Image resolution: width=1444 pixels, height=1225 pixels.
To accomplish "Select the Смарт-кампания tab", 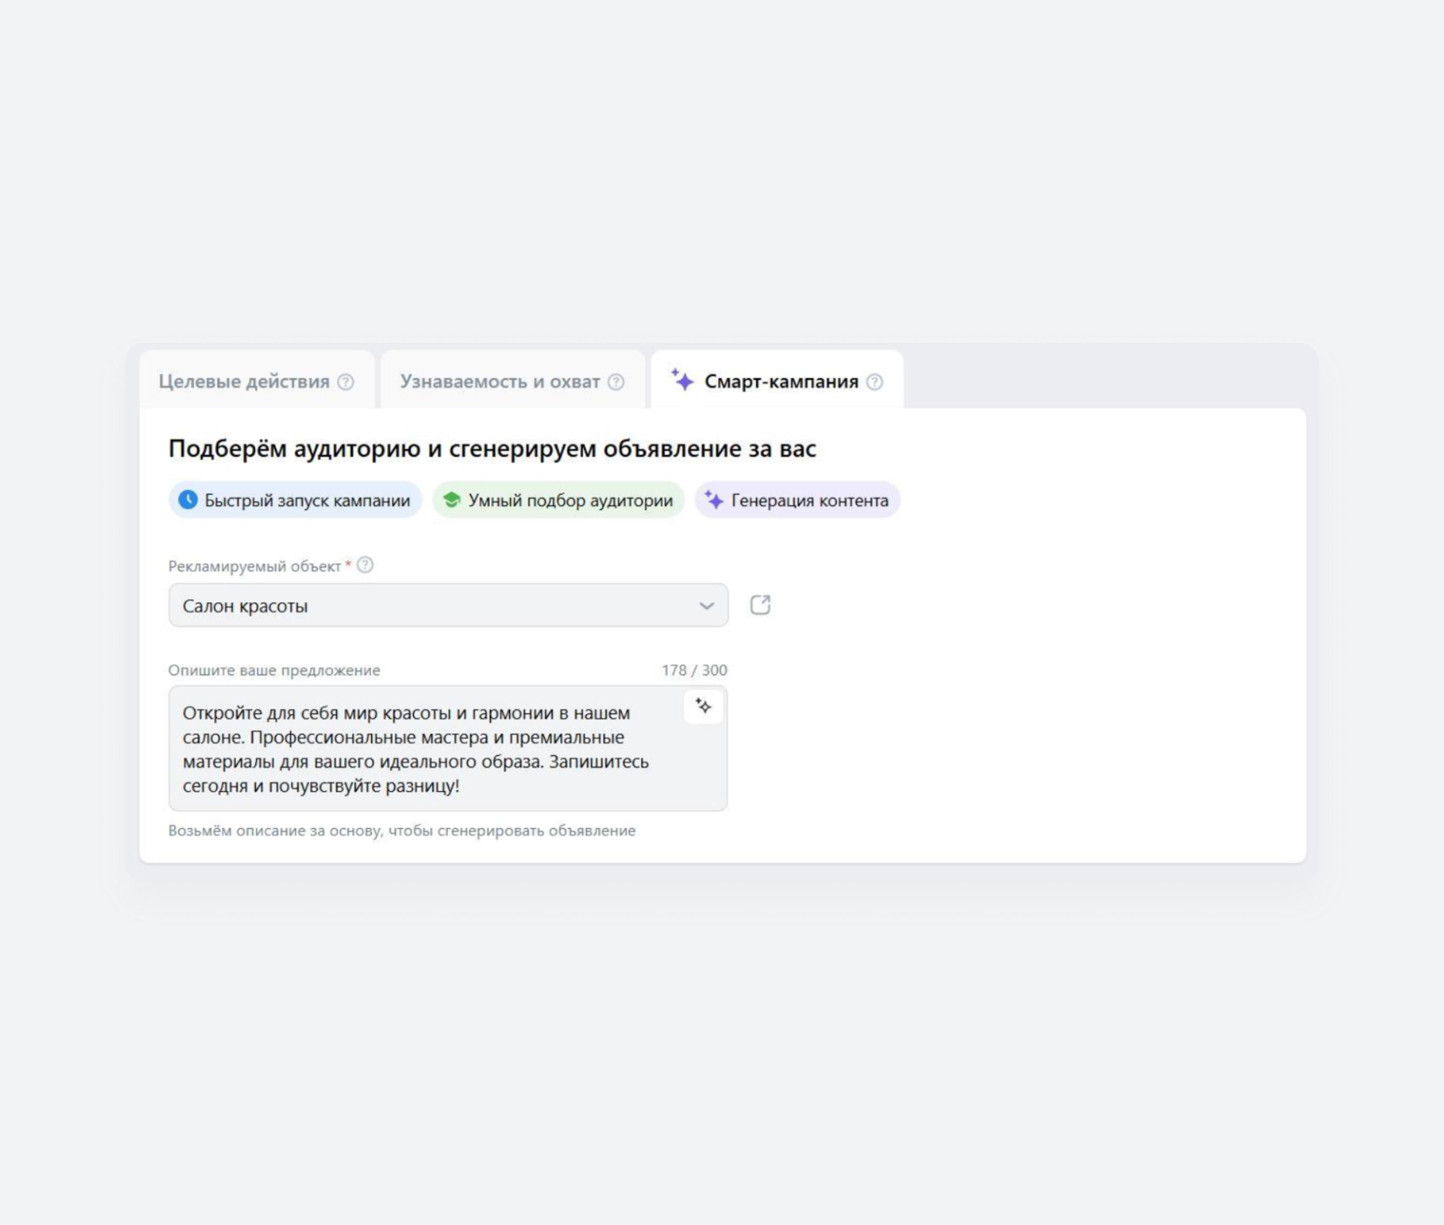I will [777, 380].
